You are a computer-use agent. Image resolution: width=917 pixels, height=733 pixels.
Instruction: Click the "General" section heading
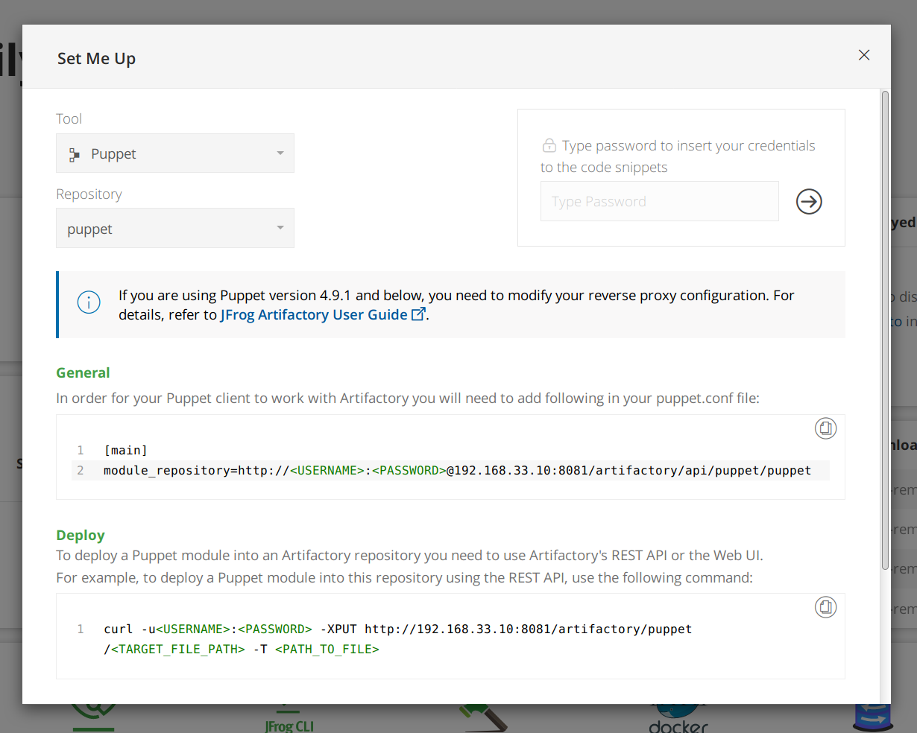(x=83, y=372)
